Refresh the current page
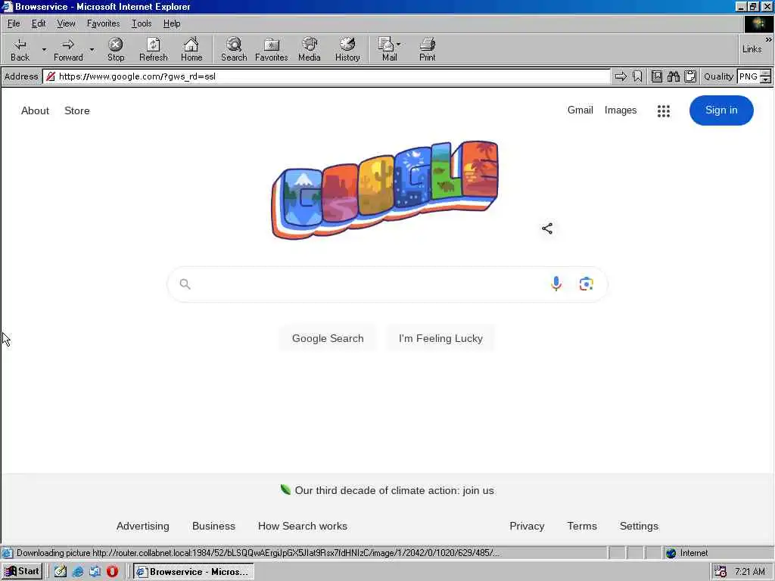Viewport: 775px width, 581px height. pos(153,49)
